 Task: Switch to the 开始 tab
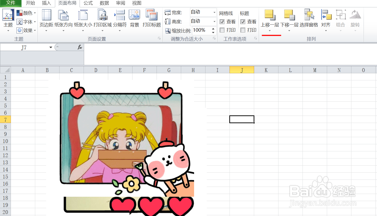pyautogui.click(x=30, y=3)
